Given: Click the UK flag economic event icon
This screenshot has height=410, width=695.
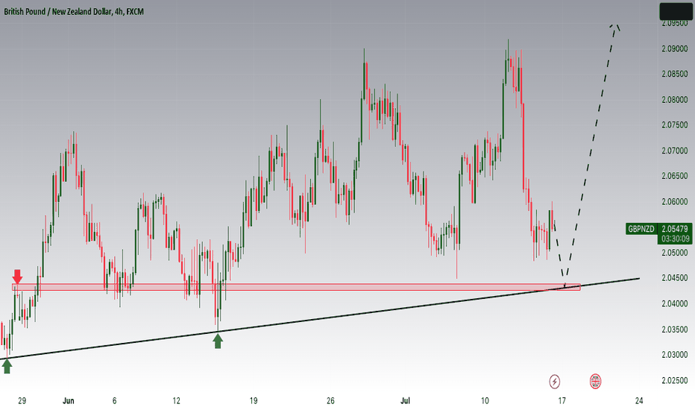Looking at the screenshot, I should 595,381.
